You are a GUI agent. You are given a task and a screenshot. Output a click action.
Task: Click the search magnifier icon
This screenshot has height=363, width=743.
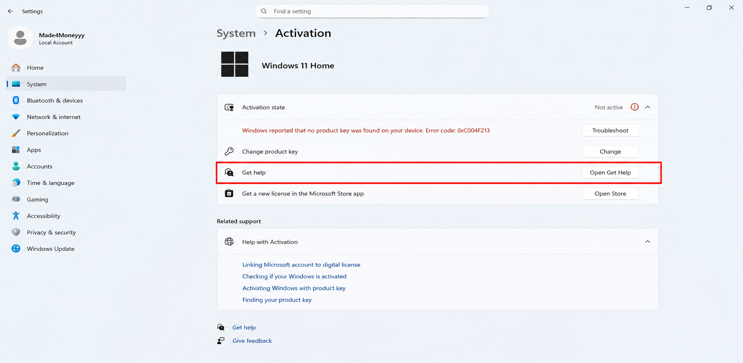[x=264, y=11]
